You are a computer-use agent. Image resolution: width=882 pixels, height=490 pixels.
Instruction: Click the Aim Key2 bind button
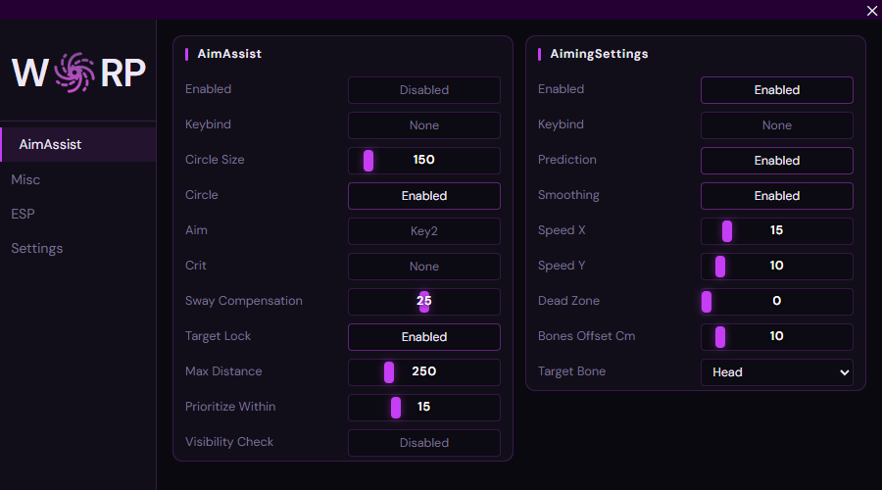click(423, 231)
